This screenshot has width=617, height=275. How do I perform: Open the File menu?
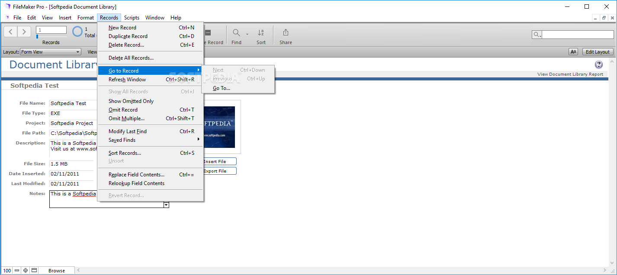17,18
